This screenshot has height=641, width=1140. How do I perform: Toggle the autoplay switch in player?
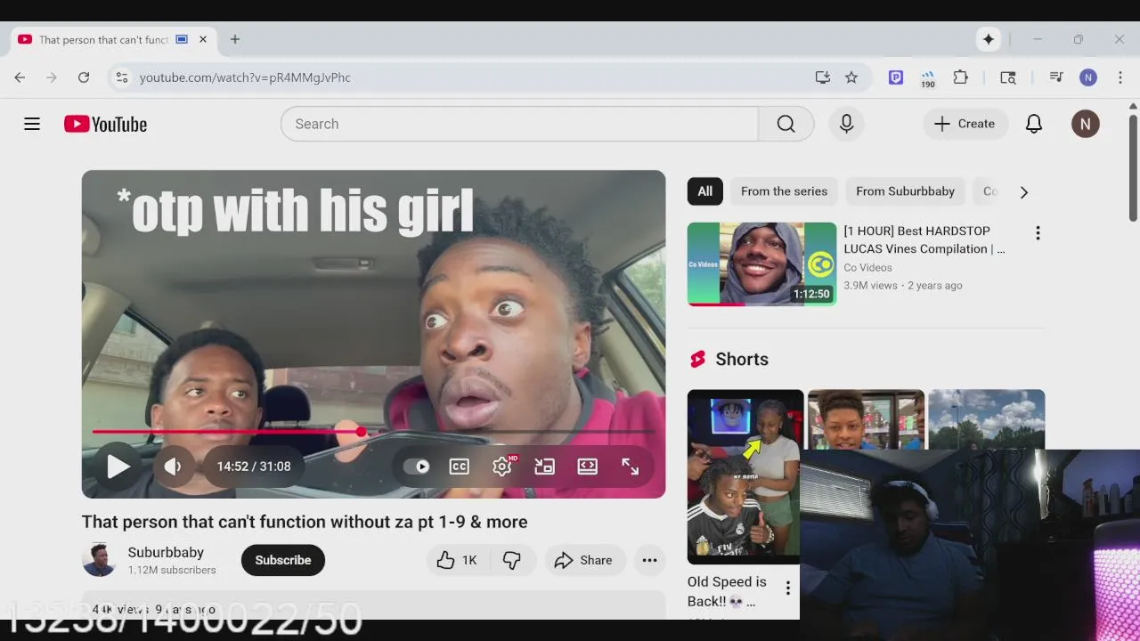point(416,466)
